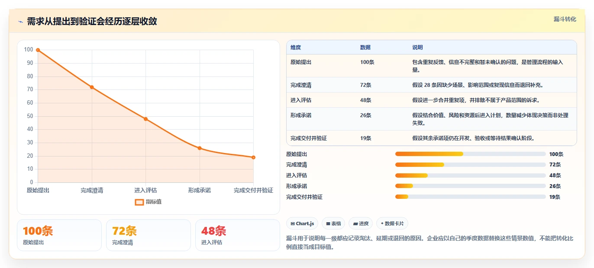
Task: Click the description starting 包含重复反馈
Action: click(x=487, y=66)
